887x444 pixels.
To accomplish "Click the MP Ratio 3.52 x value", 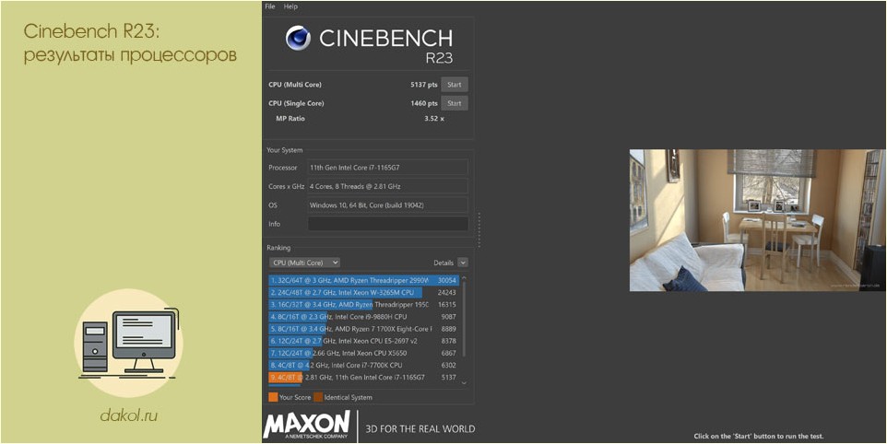I will click(434, 119).
